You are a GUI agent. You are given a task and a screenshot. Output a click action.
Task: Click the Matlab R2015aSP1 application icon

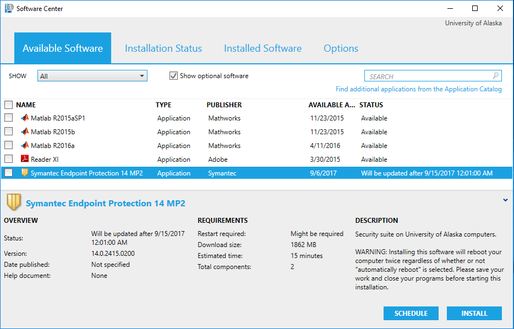pos(24,118)
